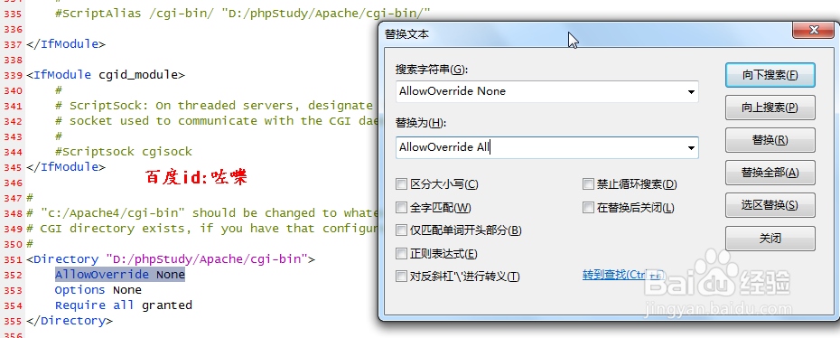Click the "# socket used to communicate" comment line
This screenshot has width=840, height=338.
[218, 121]
